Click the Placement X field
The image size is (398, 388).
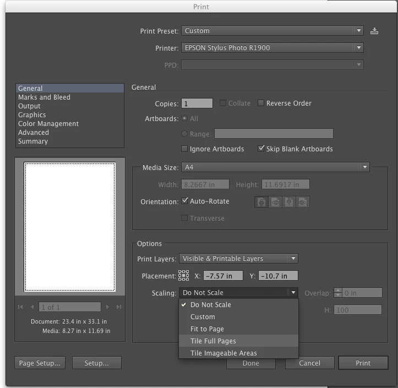tap(223, 276)
